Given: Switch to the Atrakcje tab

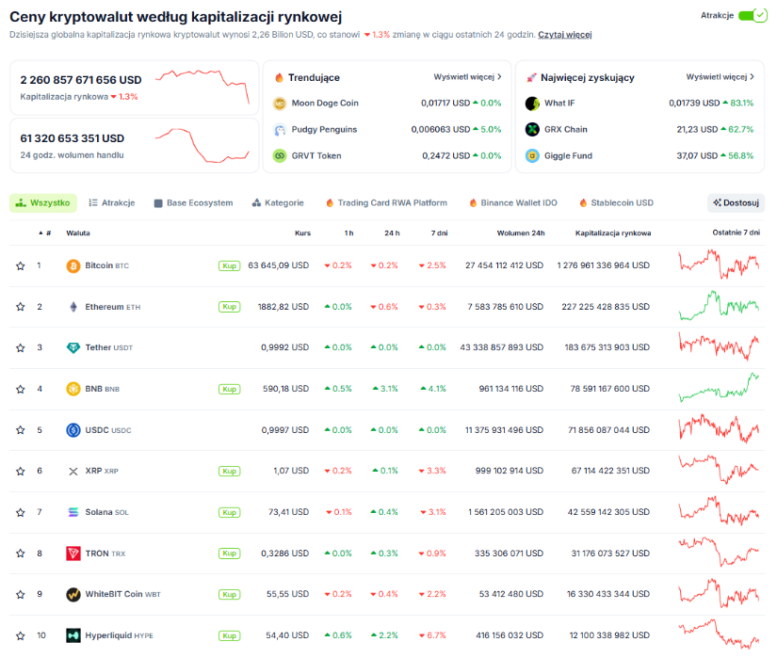Looking at the screenshot, I should [x=112, y=203].
